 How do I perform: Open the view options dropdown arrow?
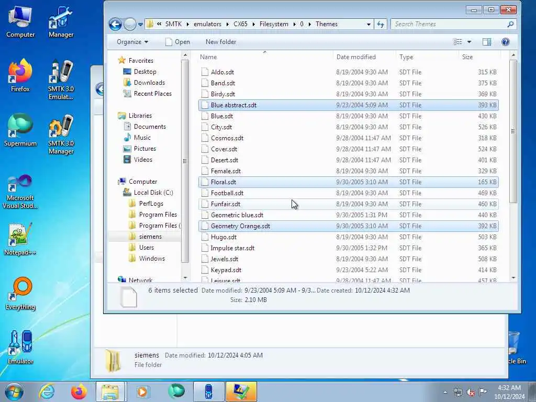pos(470,42)
